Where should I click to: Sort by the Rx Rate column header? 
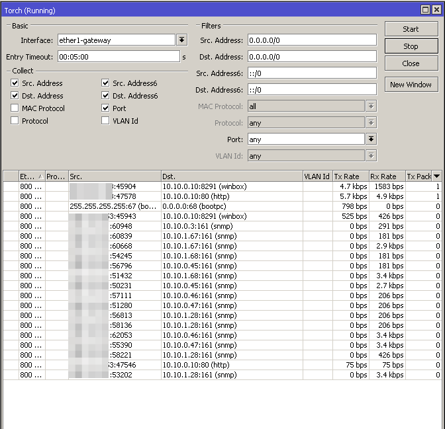click(386, 176)
